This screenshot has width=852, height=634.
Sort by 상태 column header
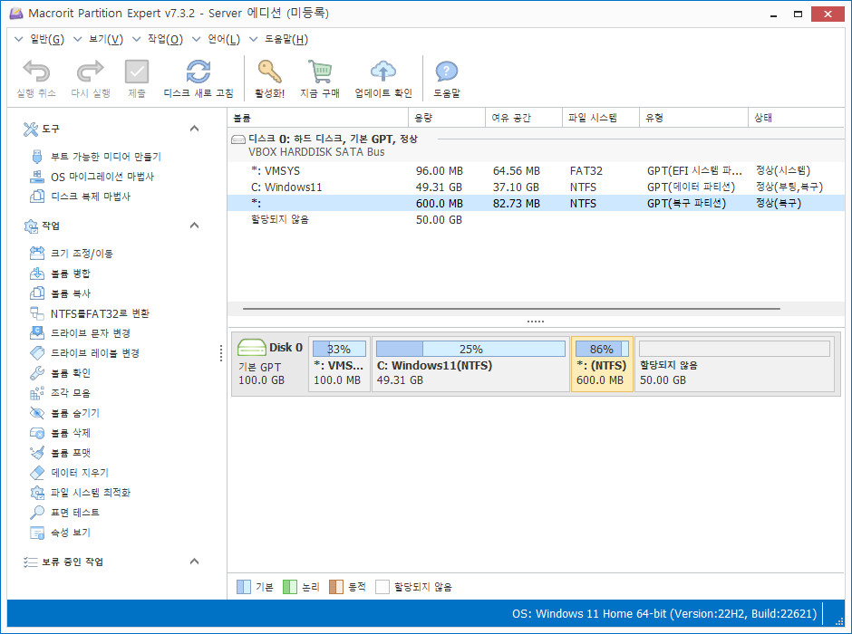[x=796, y=118]
